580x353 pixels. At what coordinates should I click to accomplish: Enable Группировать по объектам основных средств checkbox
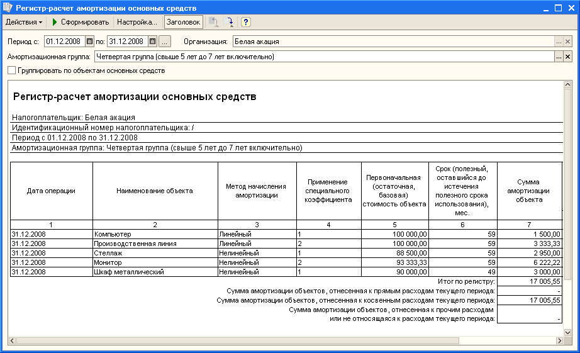(11, 71)
